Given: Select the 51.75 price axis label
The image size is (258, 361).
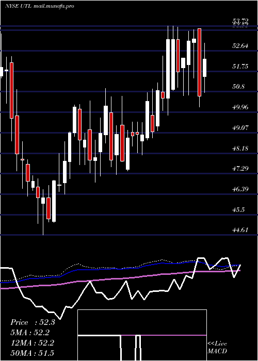Looking at the screenshot, I should coord(240,67).
